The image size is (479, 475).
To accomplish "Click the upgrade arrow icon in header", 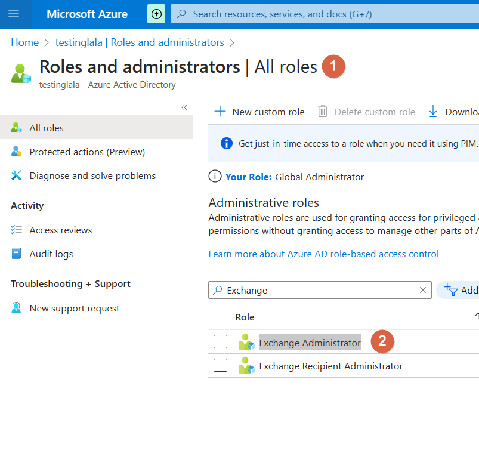I will pyautogui.click(x=156, y=14).
